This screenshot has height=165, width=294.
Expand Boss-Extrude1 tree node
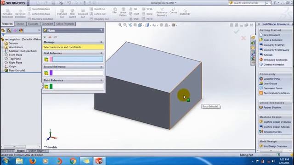2,71
